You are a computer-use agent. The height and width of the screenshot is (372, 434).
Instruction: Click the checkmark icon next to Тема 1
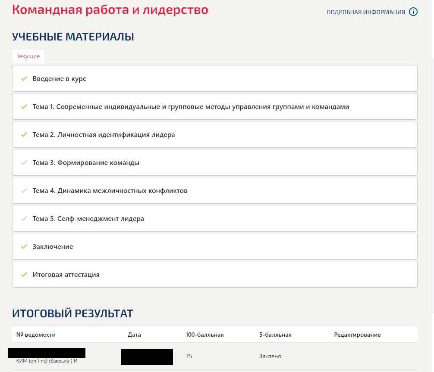pos(24,107)
